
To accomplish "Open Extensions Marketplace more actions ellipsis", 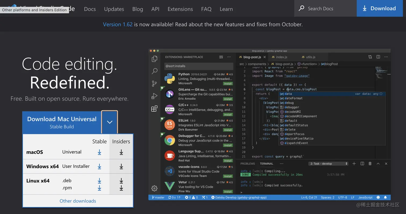I will 229,57.
